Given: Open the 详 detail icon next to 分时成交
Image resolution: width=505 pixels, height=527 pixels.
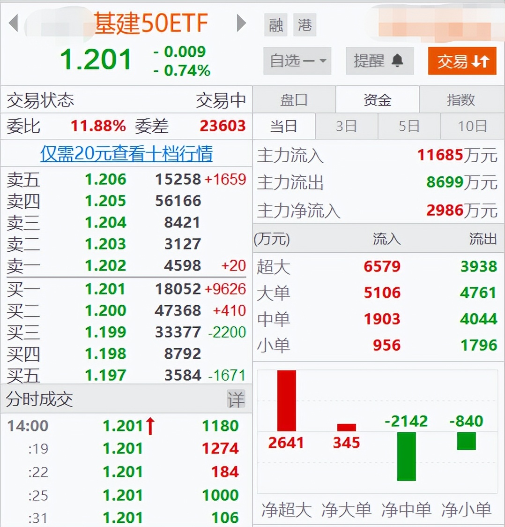Looking at the screenshot, I should click(x=238, y=399).
